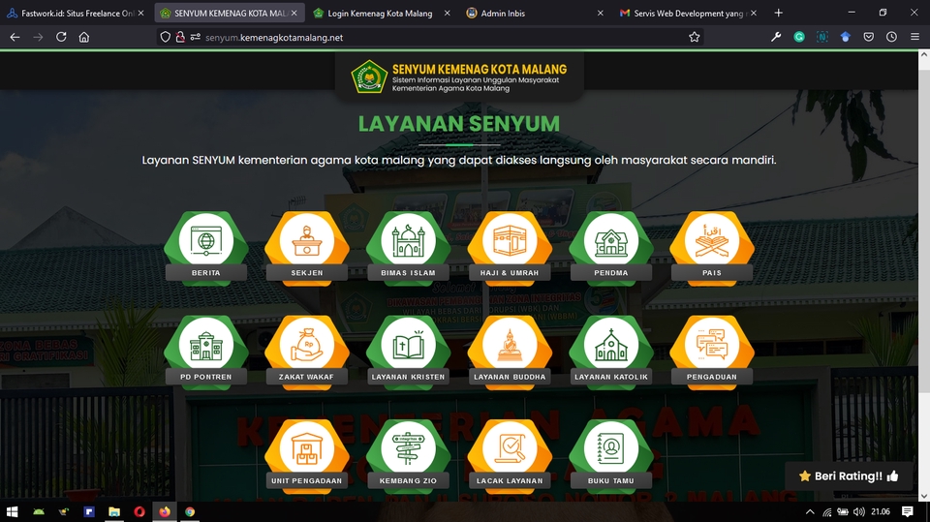
Task: Open the Buku Tamu icon
Action: 611,455
